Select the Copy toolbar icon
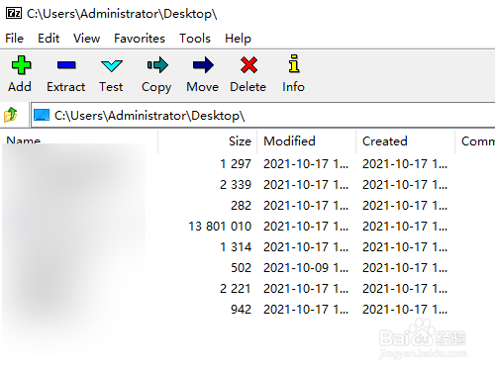The image size is (495, 371). click(157, 65)
